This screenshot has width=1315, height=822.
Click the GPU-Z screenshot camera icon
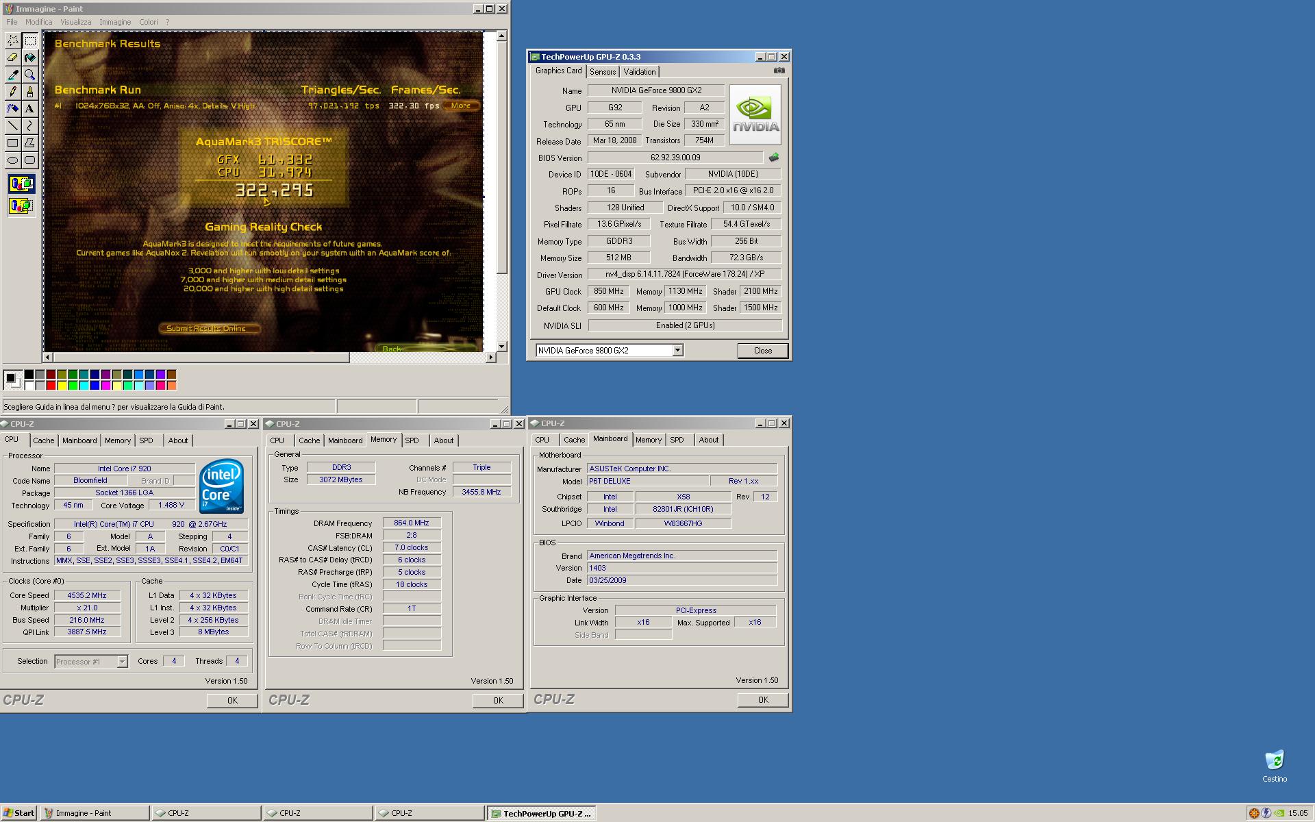tap(779, 71)
